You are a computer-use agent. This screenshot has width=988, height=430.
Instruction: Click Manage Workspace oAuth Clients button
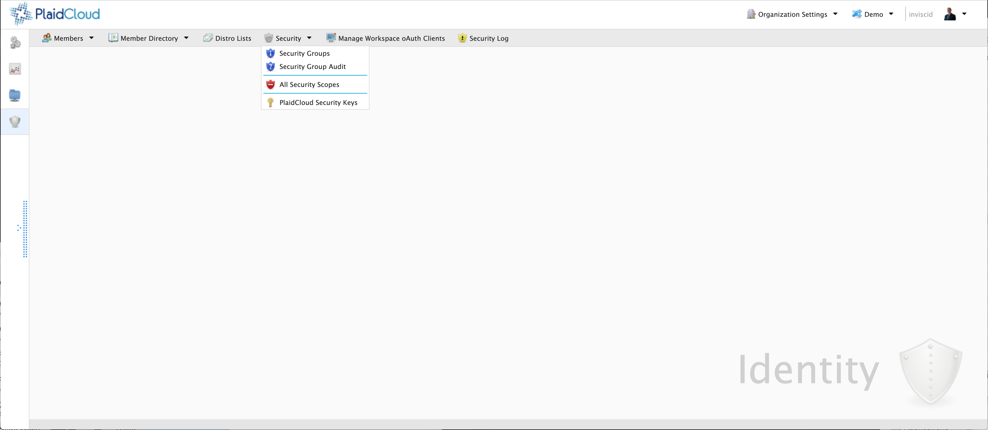coord(386,38)
